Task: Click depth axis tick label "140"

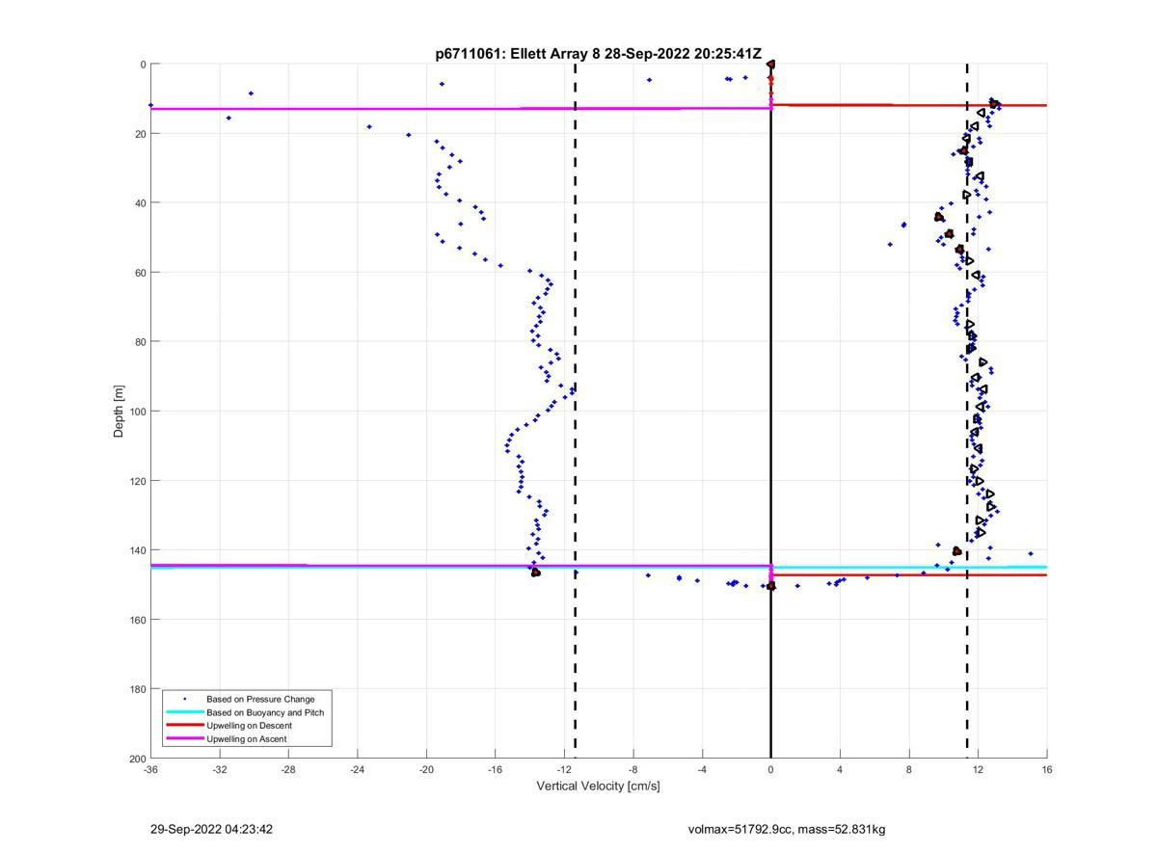Action: [x=138, y=550]
